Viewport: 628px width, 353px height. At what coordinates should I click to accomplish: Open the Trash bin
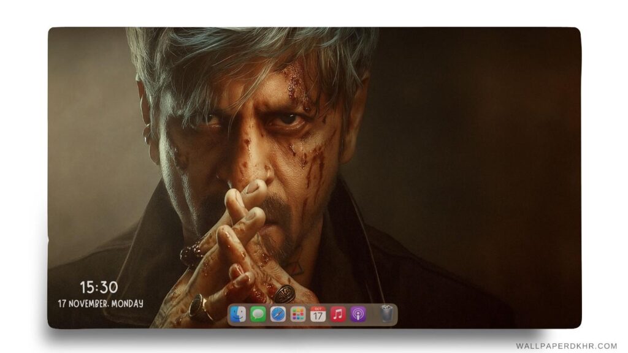[x=386, y=313]
